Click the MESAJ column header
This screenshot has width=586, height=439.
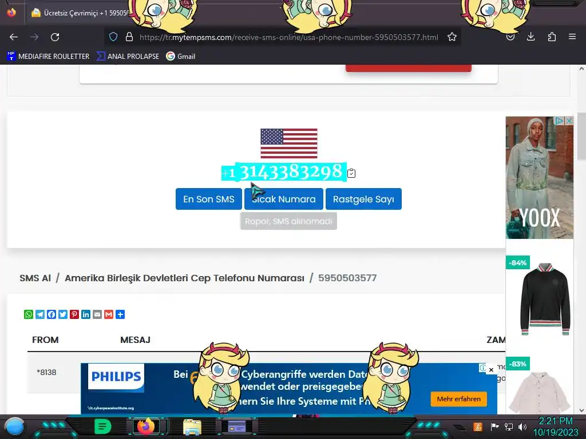pos(135,340)
